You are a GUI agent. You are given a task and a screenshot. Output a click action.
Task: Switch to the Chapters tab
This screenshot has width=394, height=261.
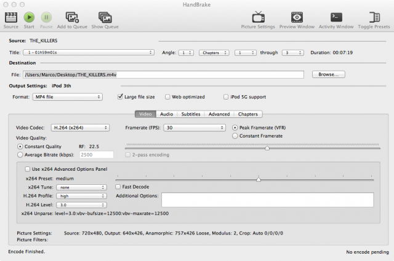(248, 114)
